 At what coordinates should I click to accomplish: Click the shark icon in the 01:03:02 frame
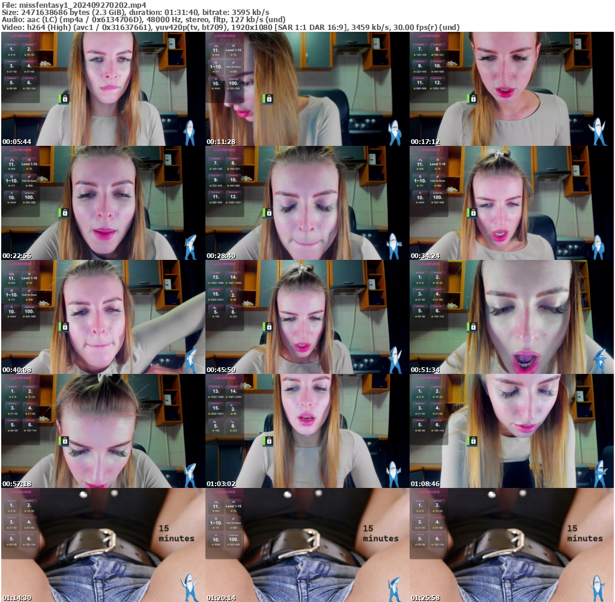(393, 475)
